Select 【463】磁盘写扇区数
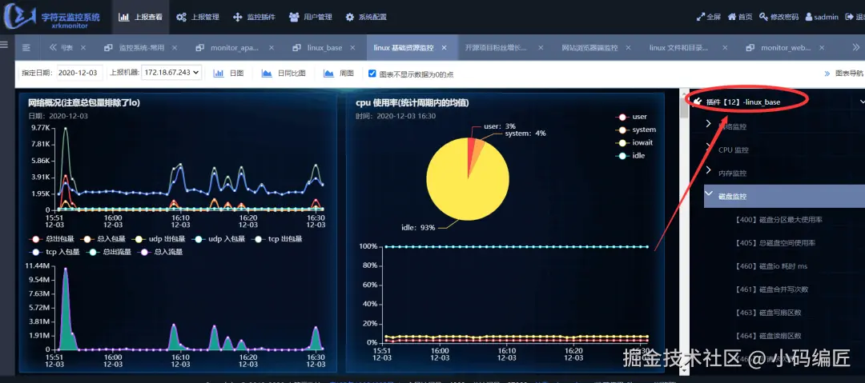 [x=768, y=312]
